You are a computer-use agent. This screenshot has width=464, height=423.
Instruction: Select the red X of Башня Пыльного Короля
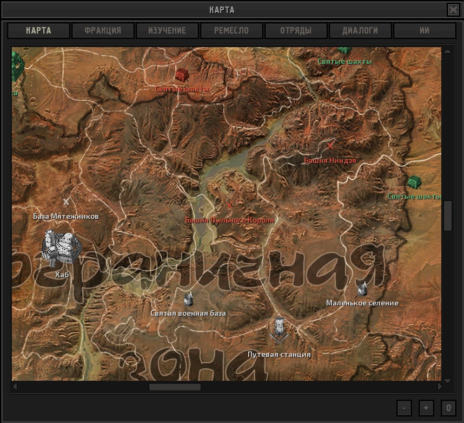[x=229, y=205]
